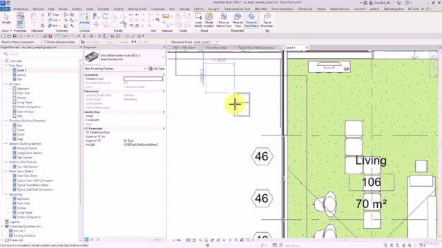The height and width of the screenshot is (248, 442).
Task: Open the Site floor plan in browser
Action: [x=19, y=79]
